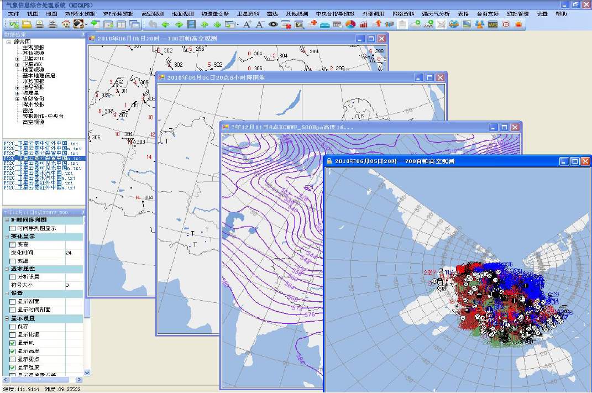Click the eye visibility icon in toolbar

click(273, 24)
